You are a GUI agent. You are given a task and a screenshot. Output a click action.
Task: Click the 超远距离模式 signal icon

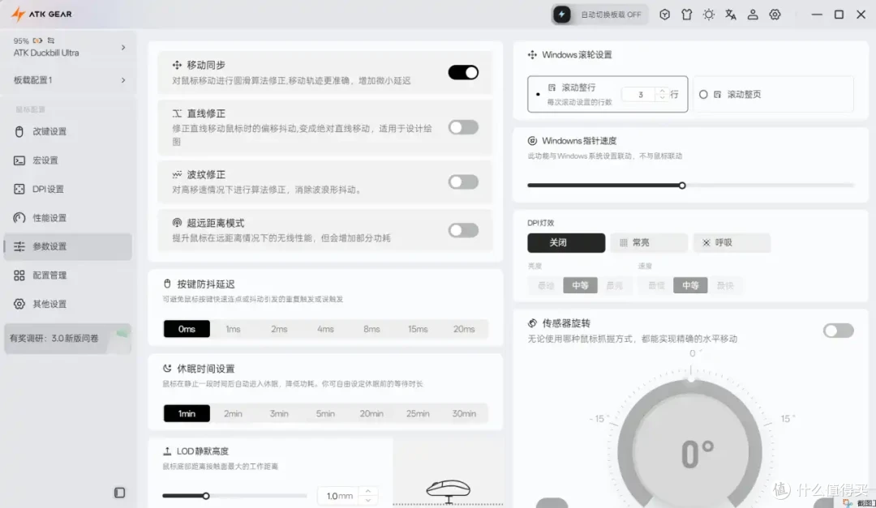tap(177, 223)
